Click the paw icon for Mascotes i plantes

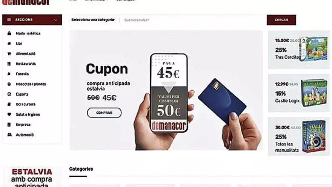(9, 84)
